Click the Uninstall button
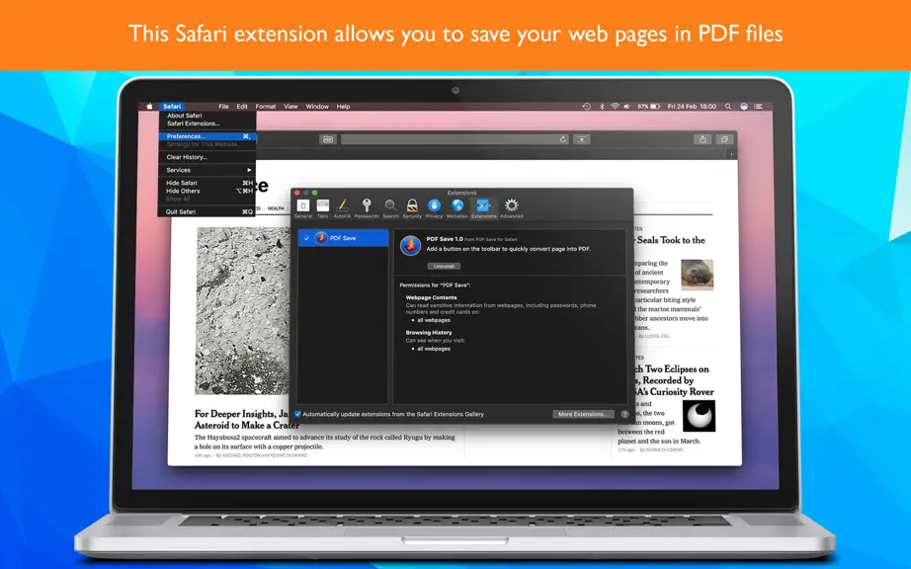 444,266
